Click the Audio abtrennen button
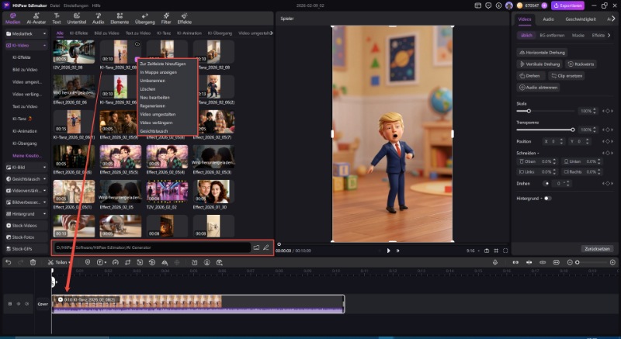621x339 pixels. tap(538, 88)
